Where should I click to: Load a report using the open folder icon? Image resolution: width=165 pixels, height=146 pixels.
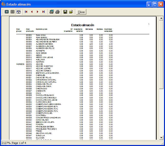click(71, 12)
